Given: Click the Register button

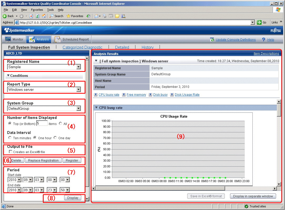Looking at the screenshot, I should [x=72, y=160].
